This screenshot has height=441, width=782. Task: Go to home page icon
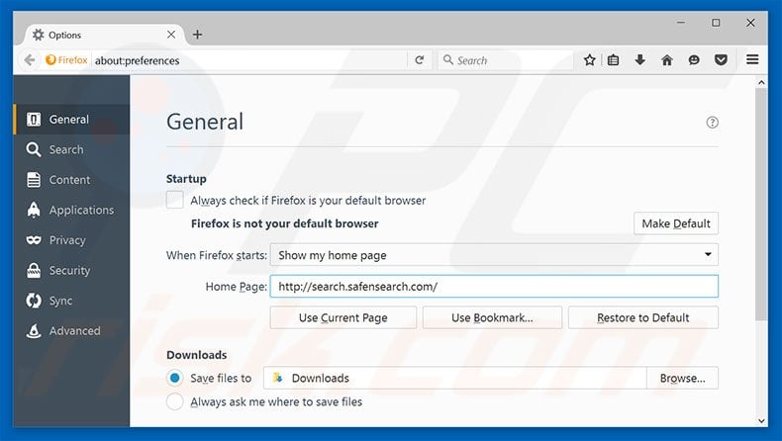point(667,60)
